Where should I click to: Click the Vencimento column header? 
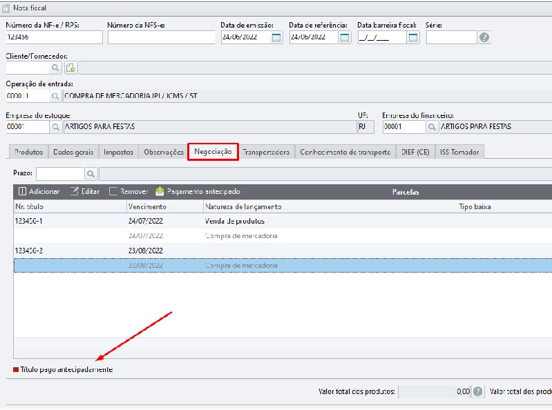164,207
